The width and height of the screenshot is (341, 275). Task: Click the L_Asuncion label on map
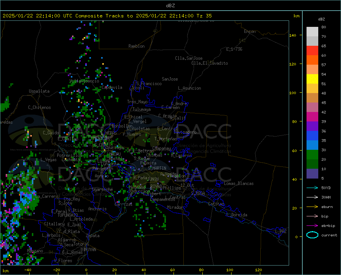(189, 88)
